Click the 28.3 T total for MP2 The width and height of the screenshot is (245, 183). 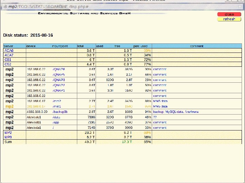89,133
